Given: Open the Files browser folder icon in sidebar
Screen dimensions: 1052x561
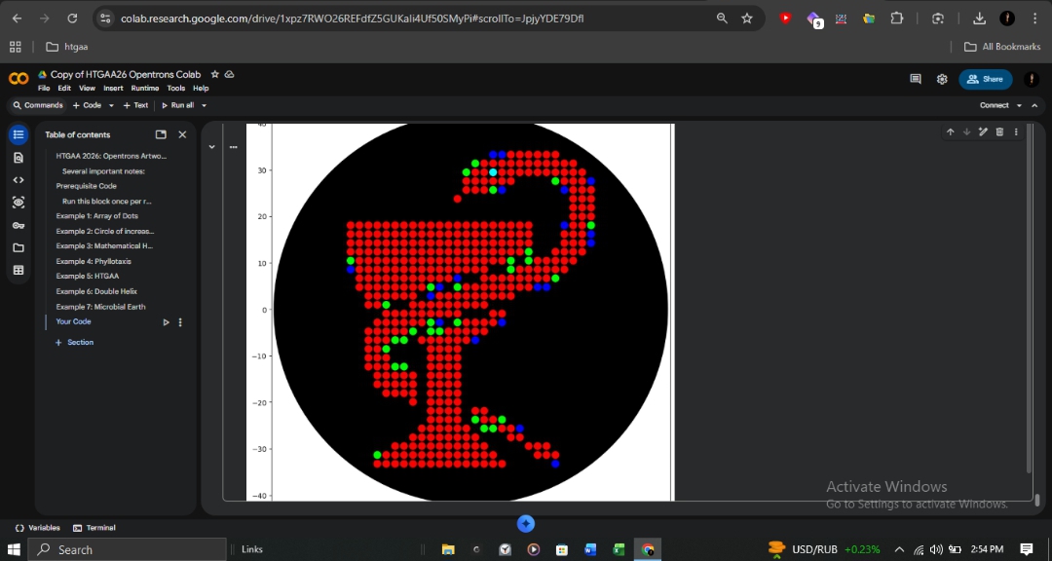Looking at the screenshot, I should 18,247.
